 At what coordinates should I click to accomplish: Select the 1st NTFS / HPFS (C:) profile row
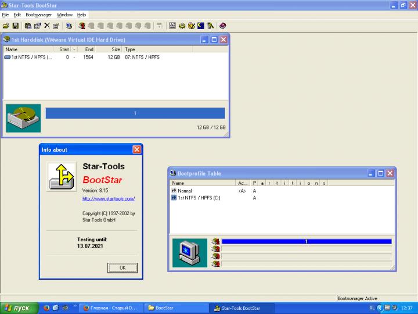point(199,198)
